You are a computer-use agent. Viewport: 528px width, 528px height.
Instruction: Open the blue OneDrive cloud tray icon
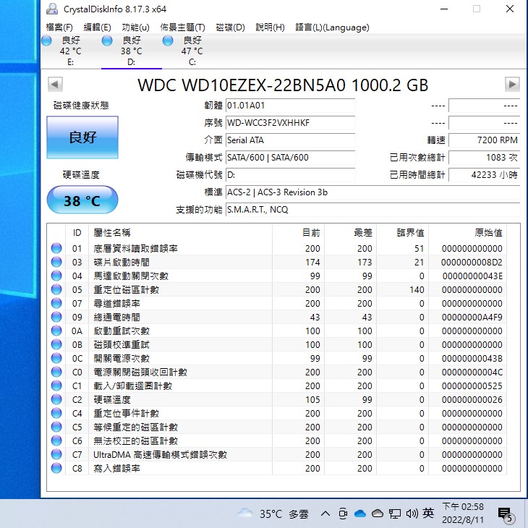click(x=359, y=514)
